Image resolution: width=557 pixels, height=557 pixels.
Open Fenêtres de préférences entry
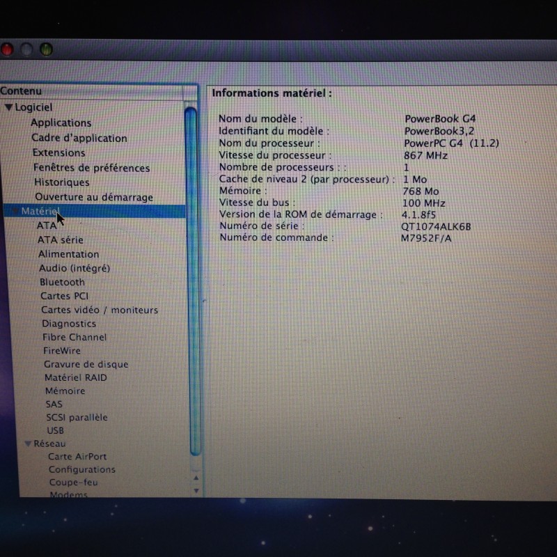click(x=92, y=168)
